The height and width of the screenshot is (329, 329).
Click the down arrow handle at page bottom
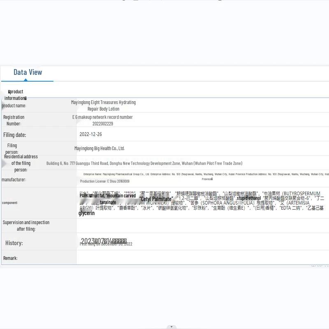tap(171, 327)
